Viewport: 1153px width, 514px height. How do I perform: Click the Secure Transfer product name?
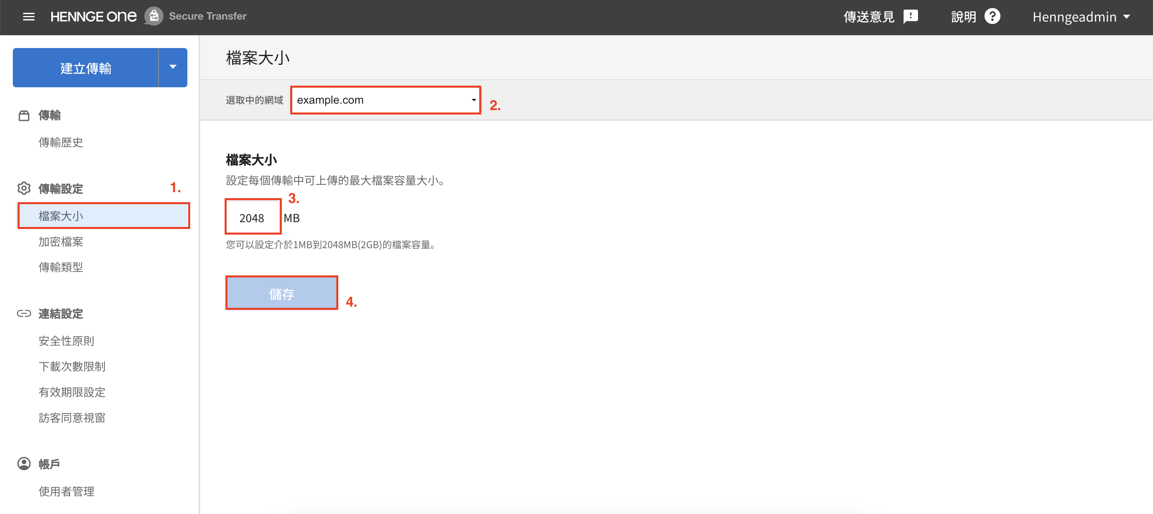pyautogui.click(x=208, y=16)
